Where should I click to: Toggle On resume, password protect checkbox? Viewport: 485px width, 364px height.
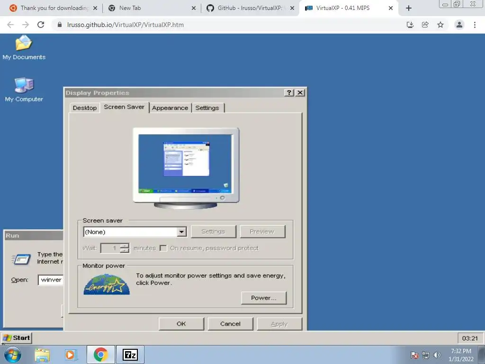tap(163, 248)
